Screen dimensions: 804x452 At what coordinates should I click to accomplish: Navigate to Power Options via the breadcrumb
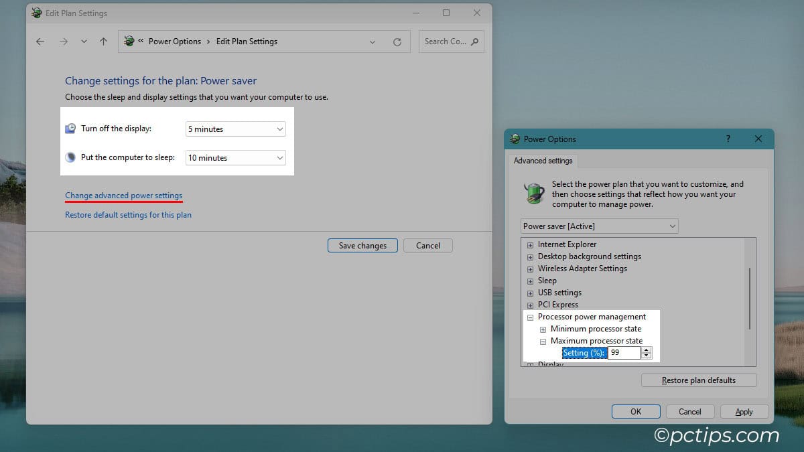point(176,41)
